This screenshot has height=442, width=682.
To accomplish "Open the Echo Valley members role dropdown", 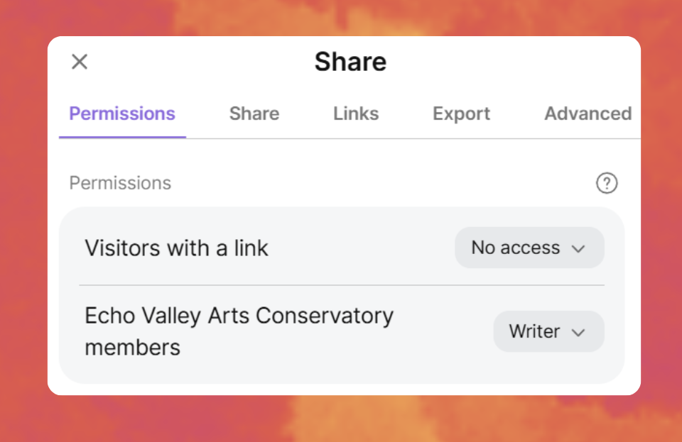I will click(548, 331).
